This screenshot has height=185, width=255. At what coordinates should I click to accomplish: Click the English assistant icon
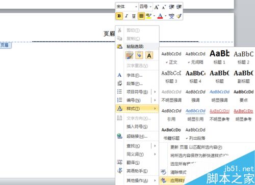click(119, 171)
